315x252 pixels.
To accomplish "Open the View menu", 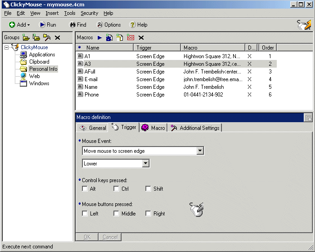I will [x=35, y=13].
